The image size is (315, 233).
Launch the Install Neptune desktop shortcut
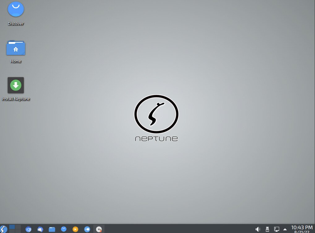[16, 85]
